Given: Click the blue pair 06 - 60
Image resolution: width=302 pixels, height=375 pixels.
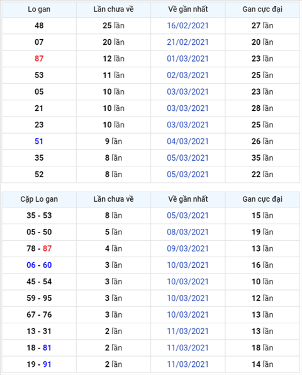Looking at the screenshot, I should coord(39,265).
